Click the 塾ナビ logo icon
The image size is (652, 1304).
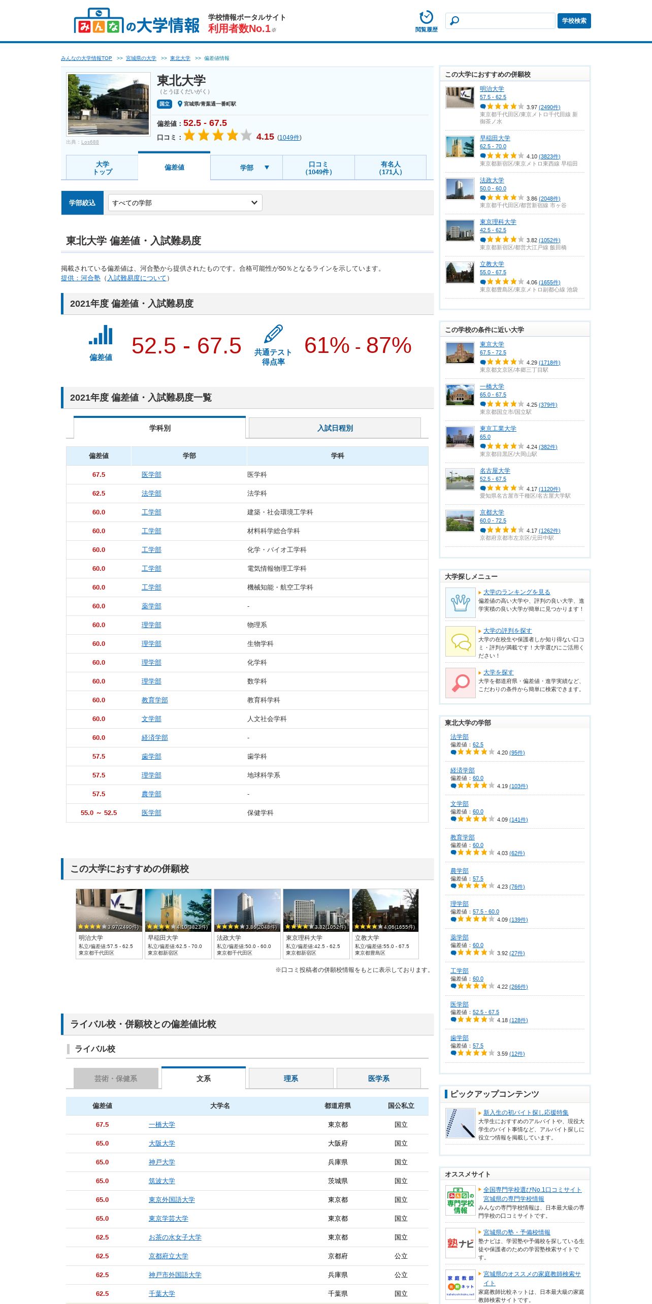[460, 1243]
